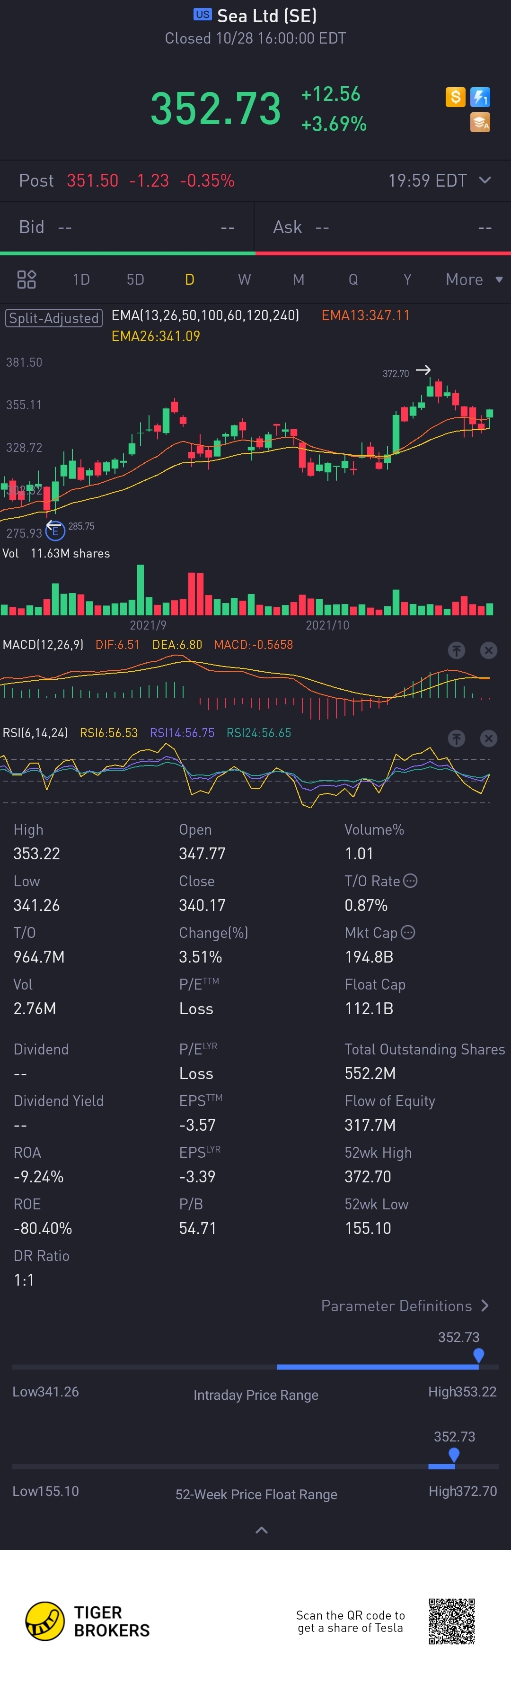Tap the Bid quote panel
511x1693 pixels.
pyautogui.click(x=127, y=227)
